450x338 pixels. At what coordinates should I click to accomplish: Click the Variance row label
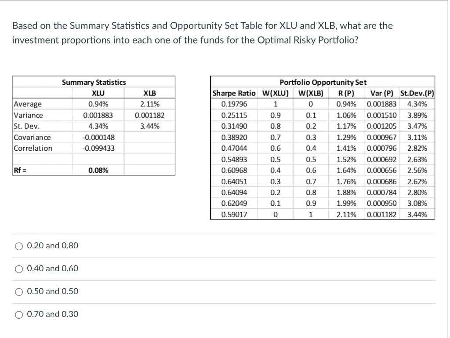[25, 115]
